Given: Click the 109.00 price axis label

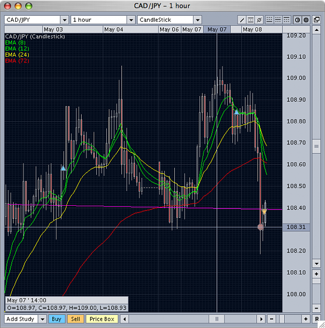Looking at the screenshot, I should pyautogui.click(x=296, y=78).
